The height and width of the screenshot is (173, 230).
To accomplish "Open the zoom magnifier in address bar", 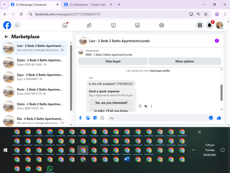I will tap(198, 14).
